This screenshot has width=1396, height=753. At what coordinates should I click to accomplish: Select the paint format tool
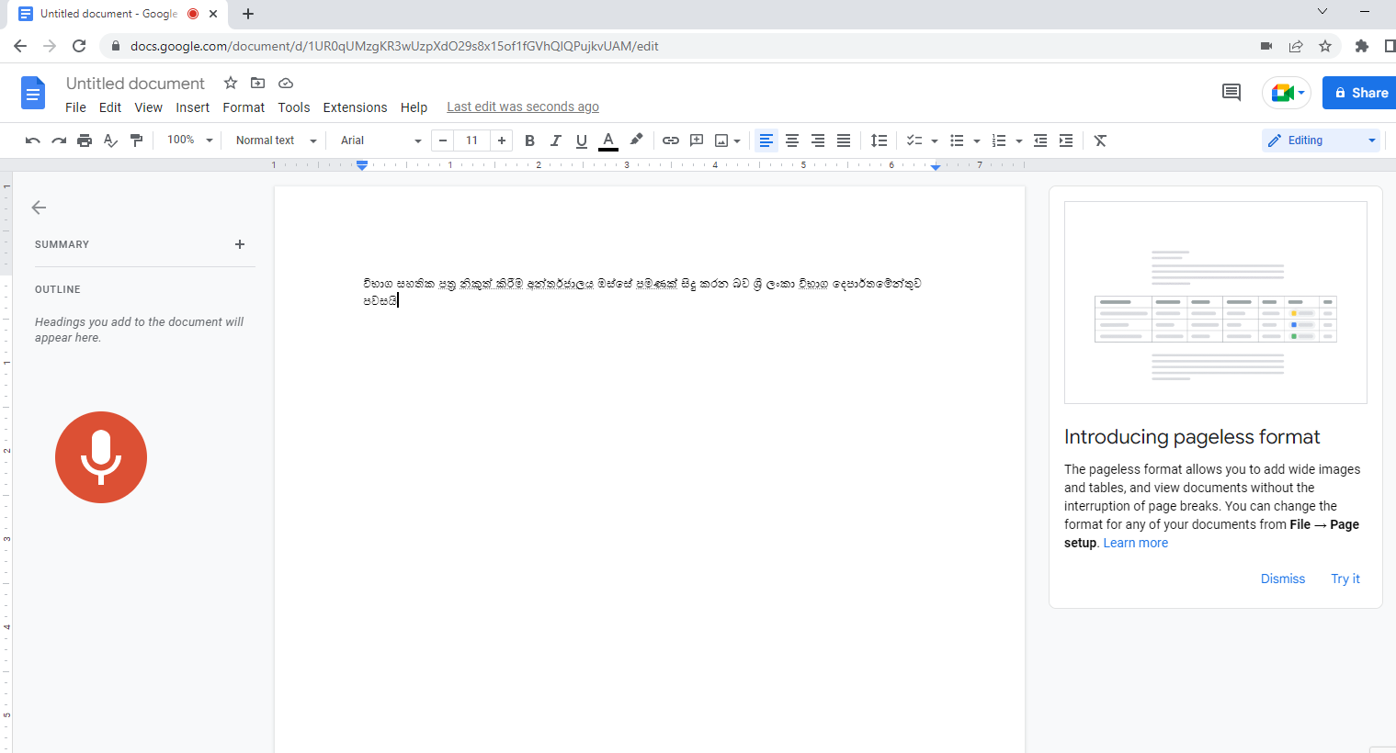coord(137,140)
